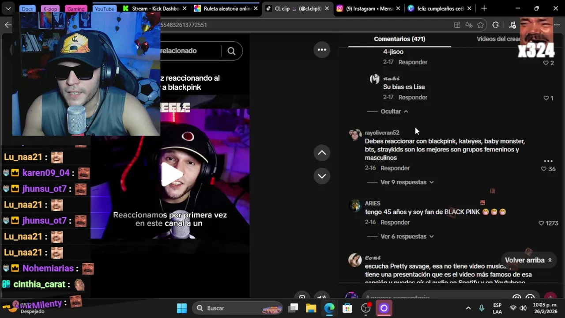Show hidden system tray icons

[x=468, y=308]
